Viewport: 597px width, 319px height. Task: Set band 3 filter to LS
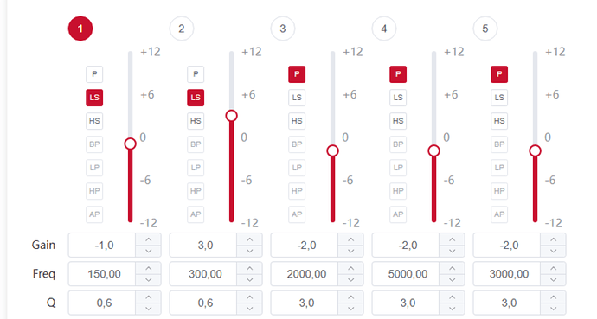[297, 98]
